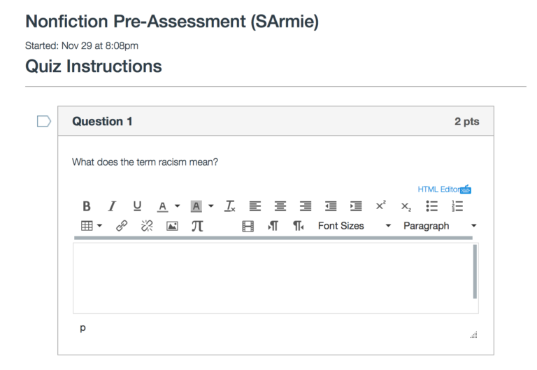Open the table insert dropdown
The width and height of the screenshot is (537, 370).
point(92,226)
